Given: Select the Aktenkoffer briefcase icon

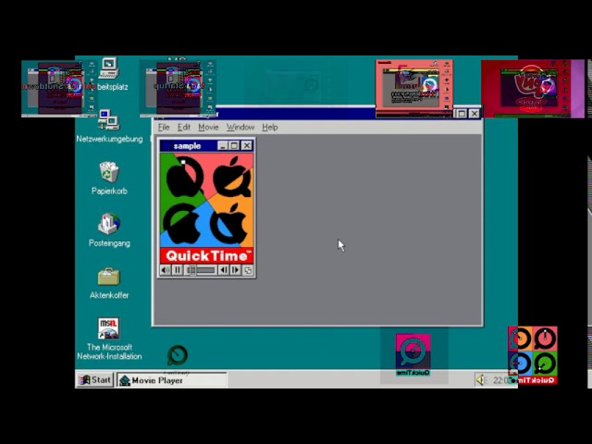Looking at the screenshot, I should click(109, 282).
